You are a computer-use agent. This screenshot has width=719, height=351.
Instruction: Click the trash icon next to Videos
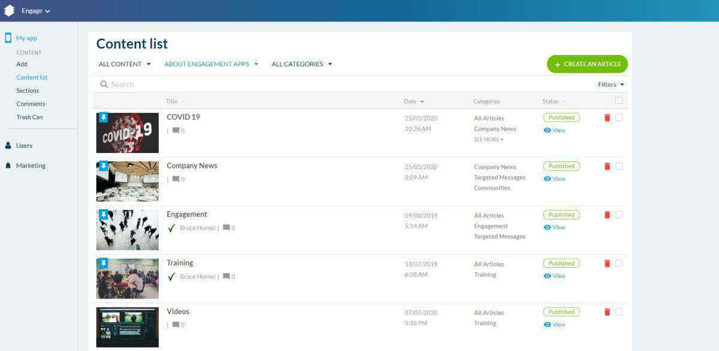click(x=607, y=312)
